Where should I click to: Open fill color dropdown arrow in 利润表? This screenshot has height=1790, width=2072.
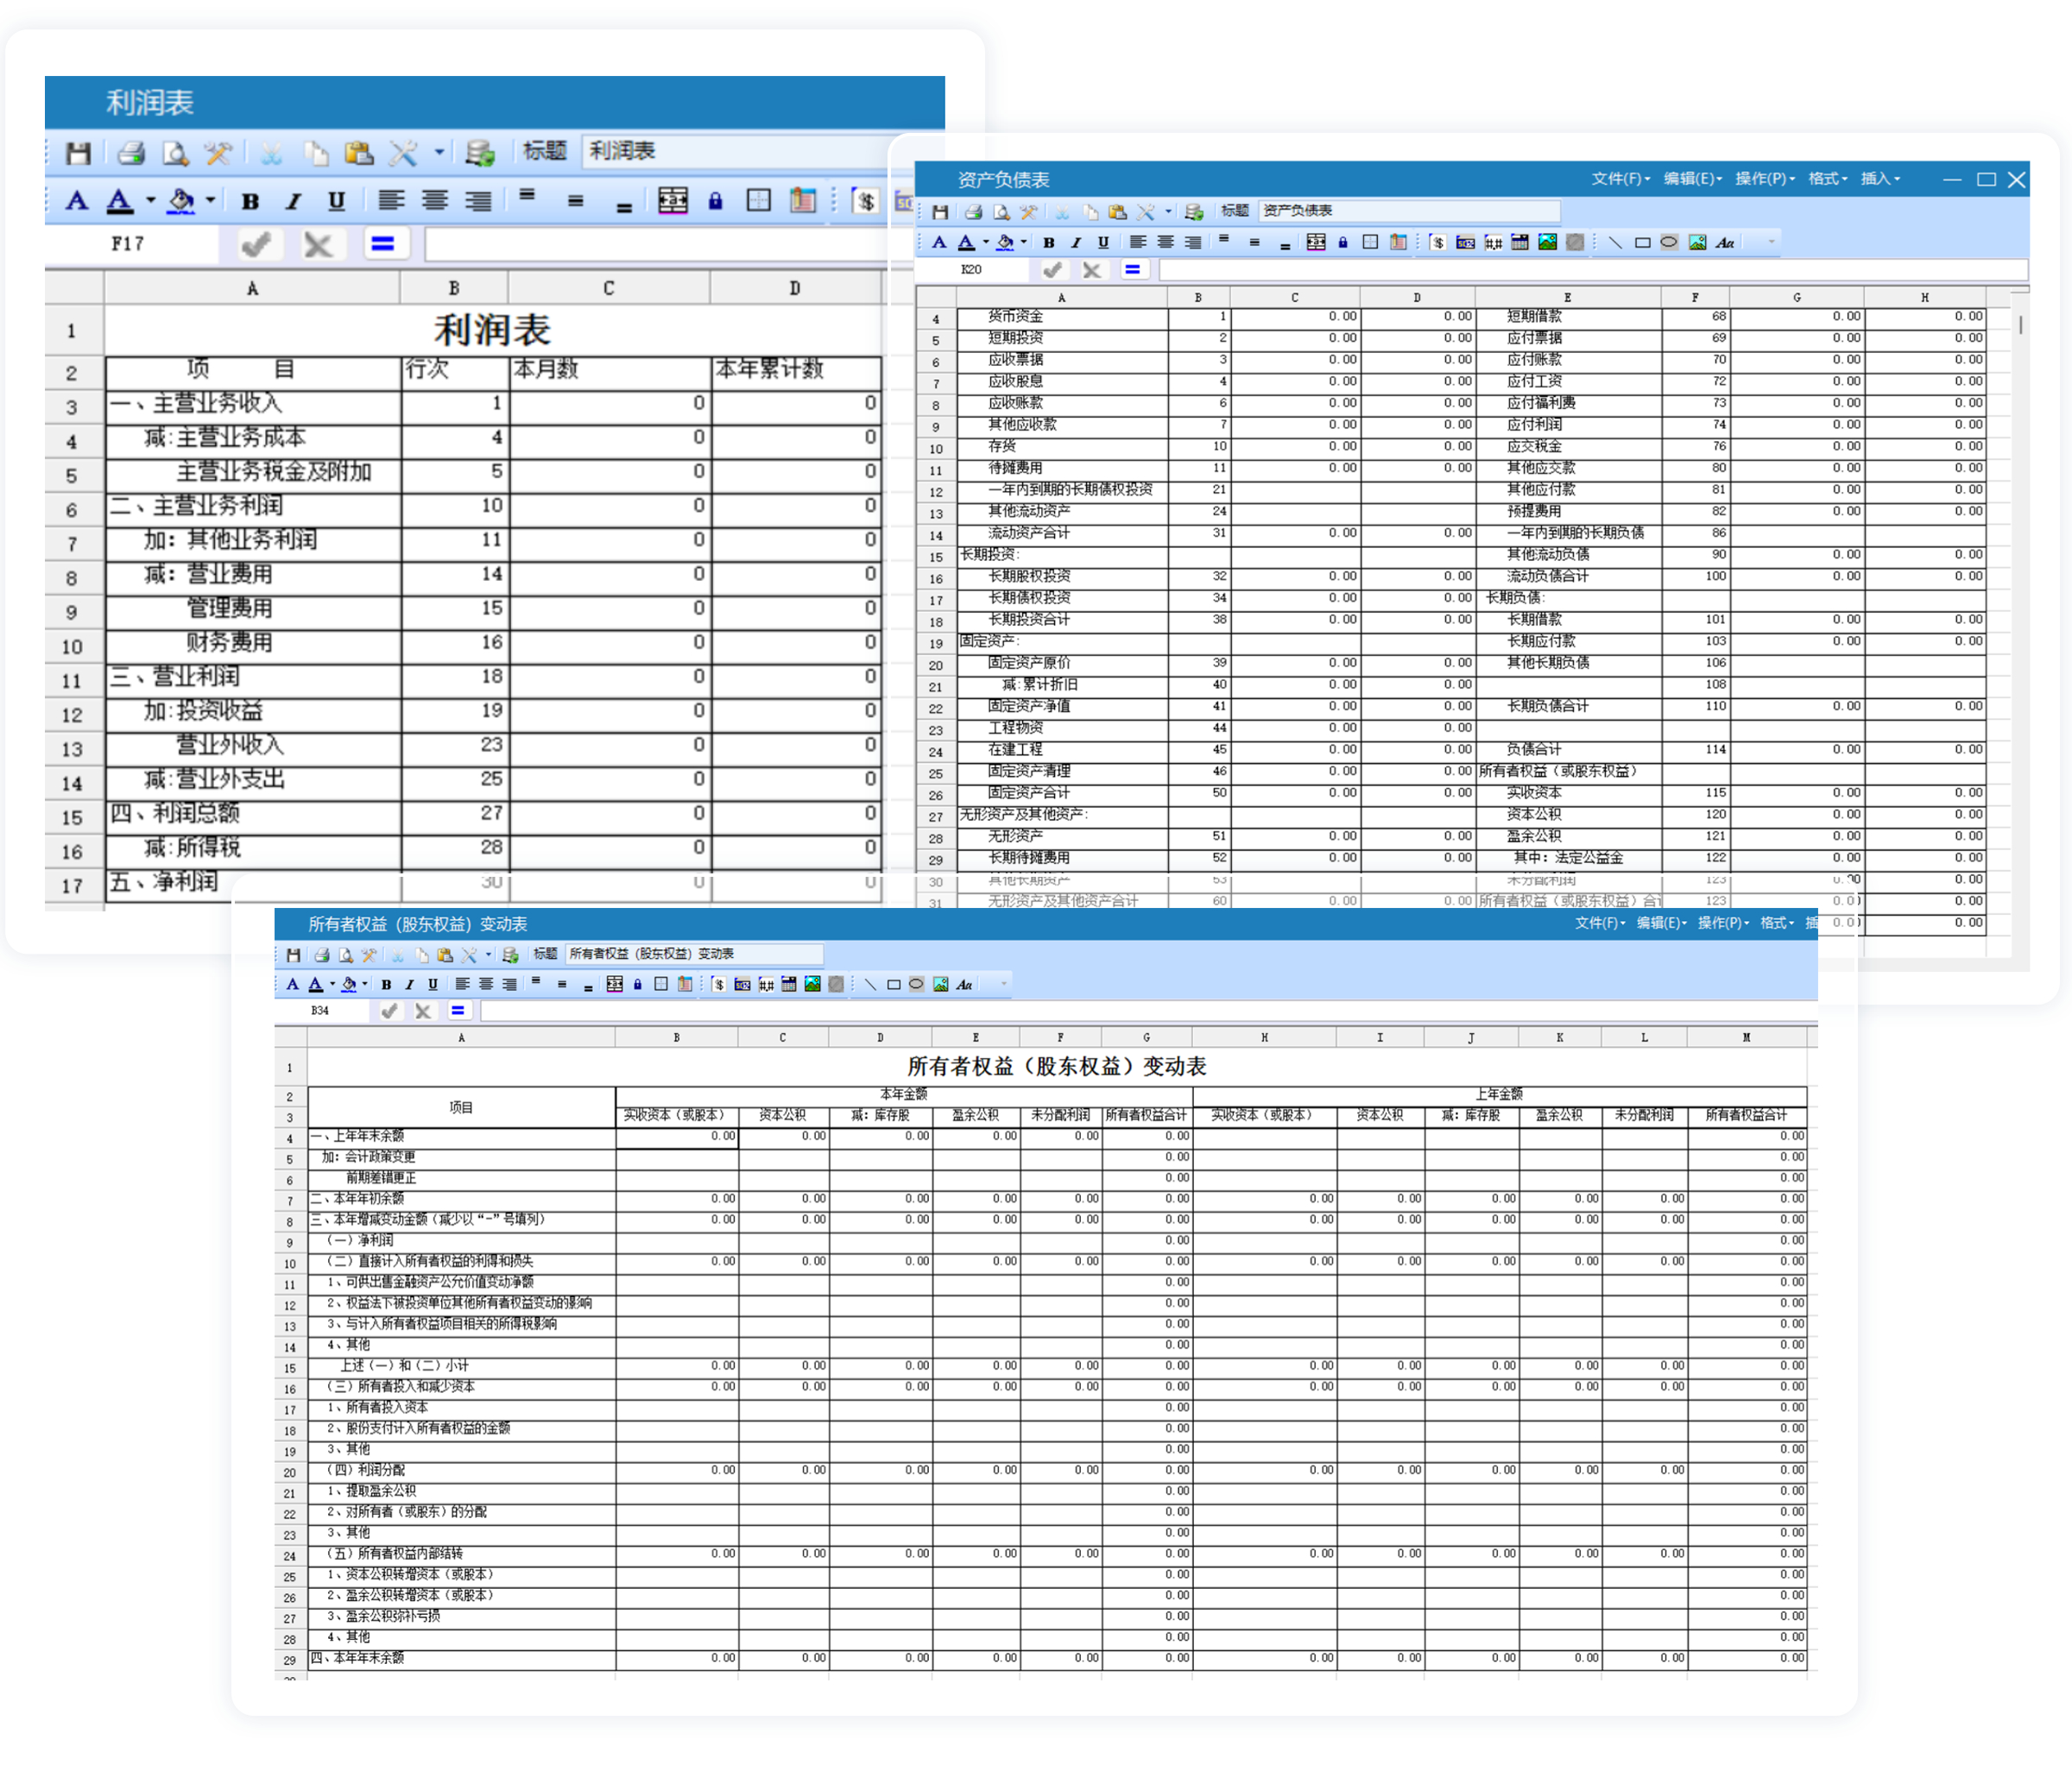click(x=210, y=200)
